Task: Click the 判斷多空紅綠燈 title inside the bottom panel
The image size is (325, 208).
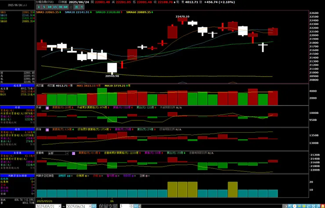Action: point(45,176)
